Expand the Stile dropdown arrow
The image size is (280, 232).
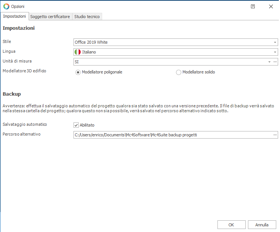tap(275, 42)
